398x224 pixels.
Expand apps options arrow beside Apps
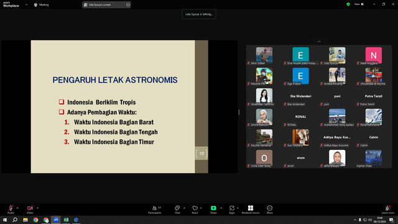tap(238, 208)
